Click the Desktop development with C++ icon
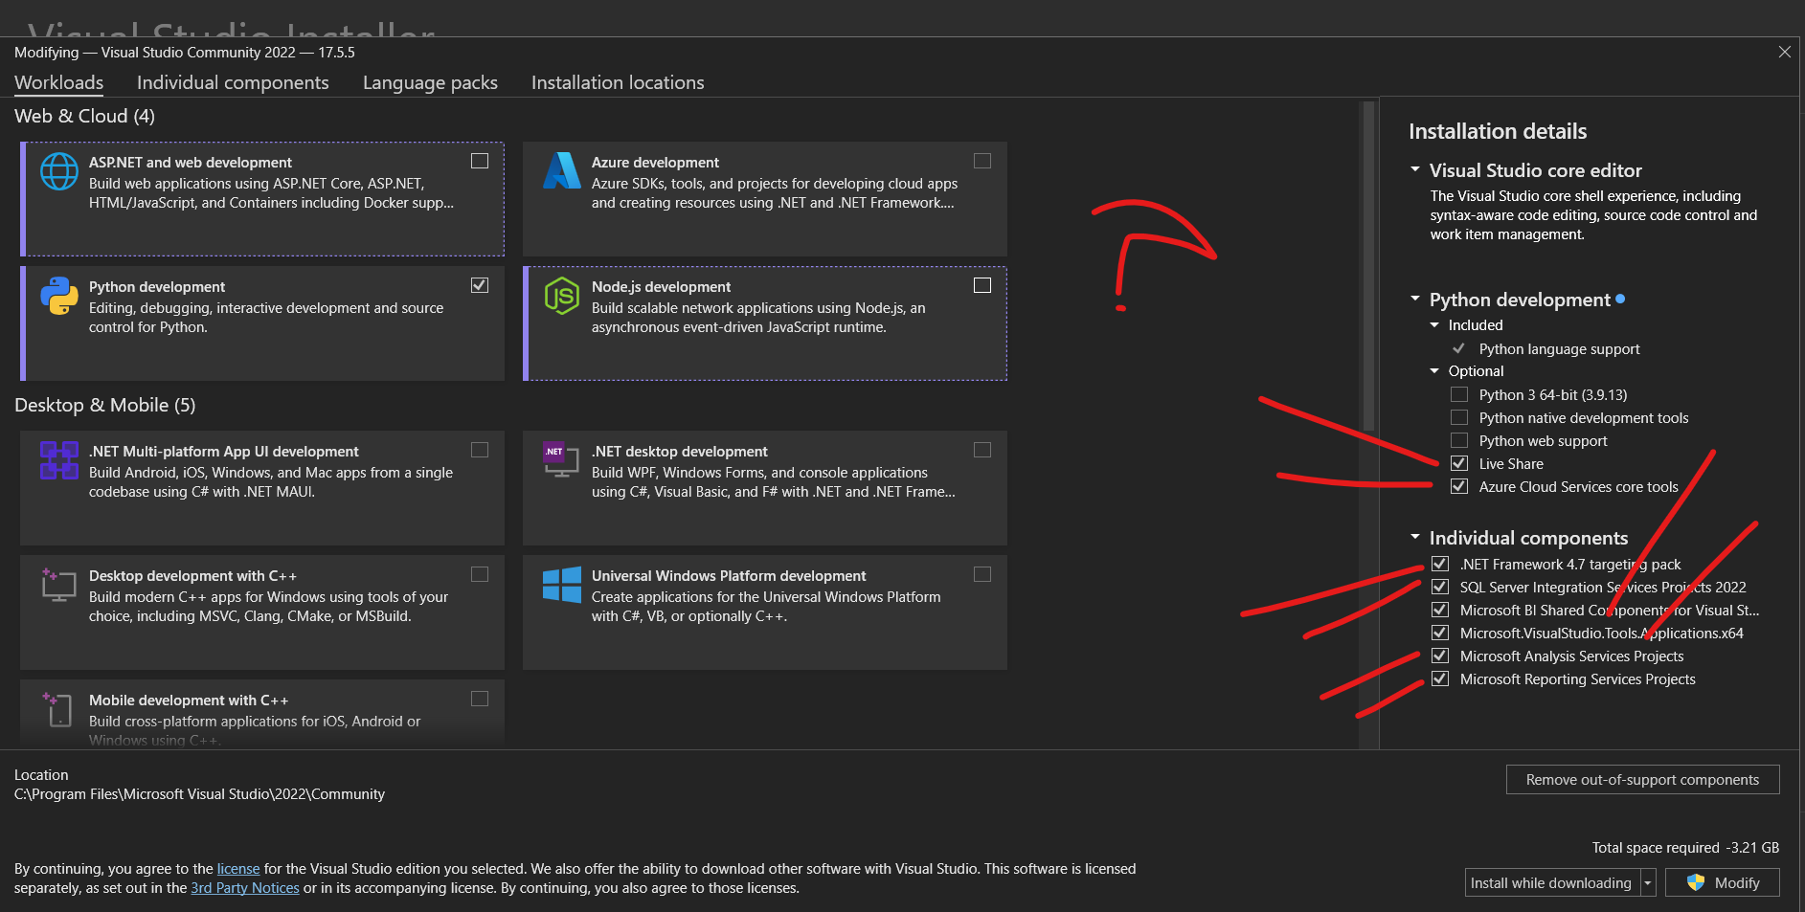The image size is (1805, 912). tap(58, 585)
